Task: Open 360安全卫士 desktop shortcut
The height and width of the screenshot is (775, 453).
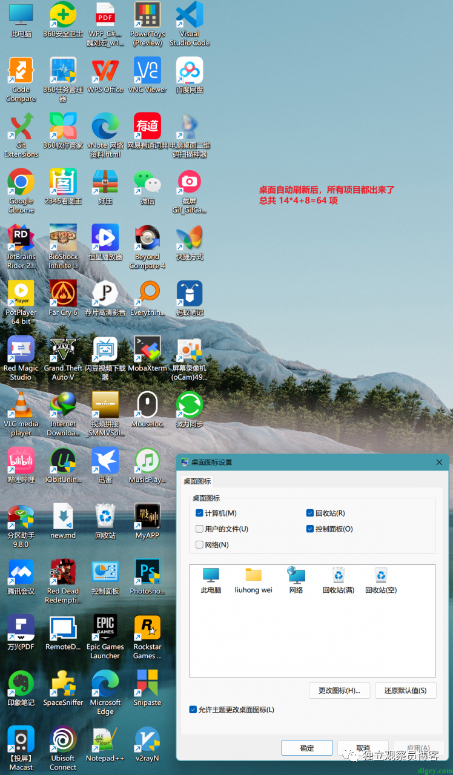Action: pos(63,20)
